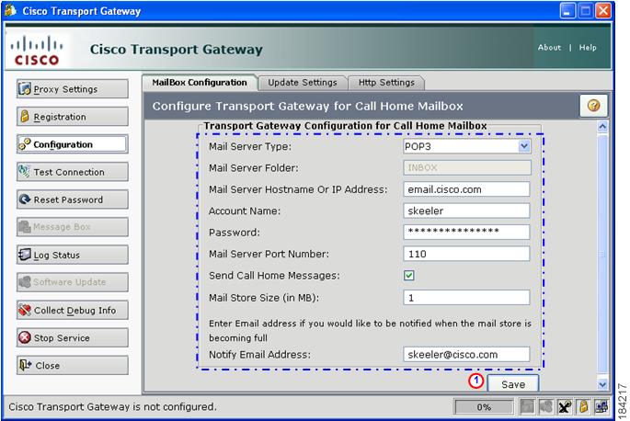
Task: Click the Mail Store Size field
Action: tap(466, 298)
